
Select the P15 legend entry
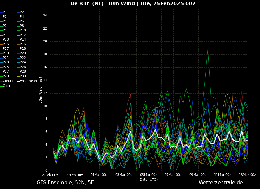coord(5,44)
